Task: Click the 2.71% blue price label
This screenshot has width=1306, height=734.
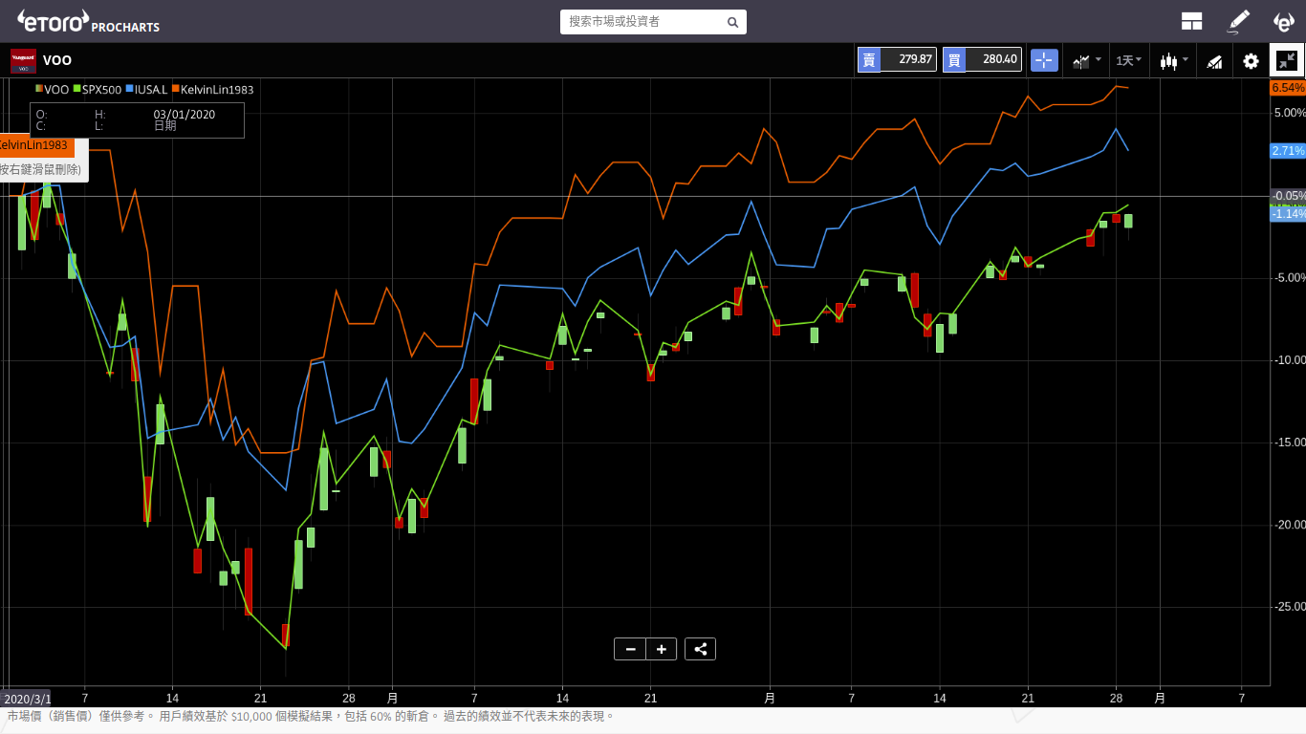Action: [1288, 151]
